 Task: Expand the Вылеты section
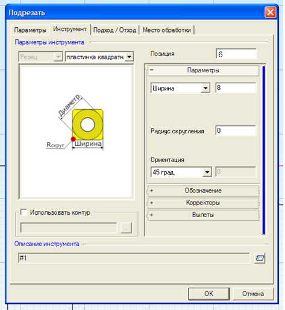[x=203, y=215]
